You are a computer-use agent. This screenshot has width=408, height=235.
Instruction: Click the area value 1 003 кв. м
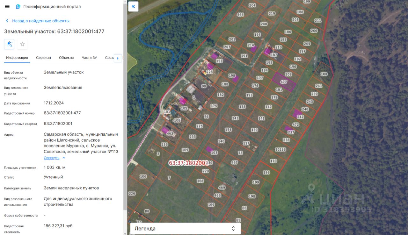(x=55, y=167)
